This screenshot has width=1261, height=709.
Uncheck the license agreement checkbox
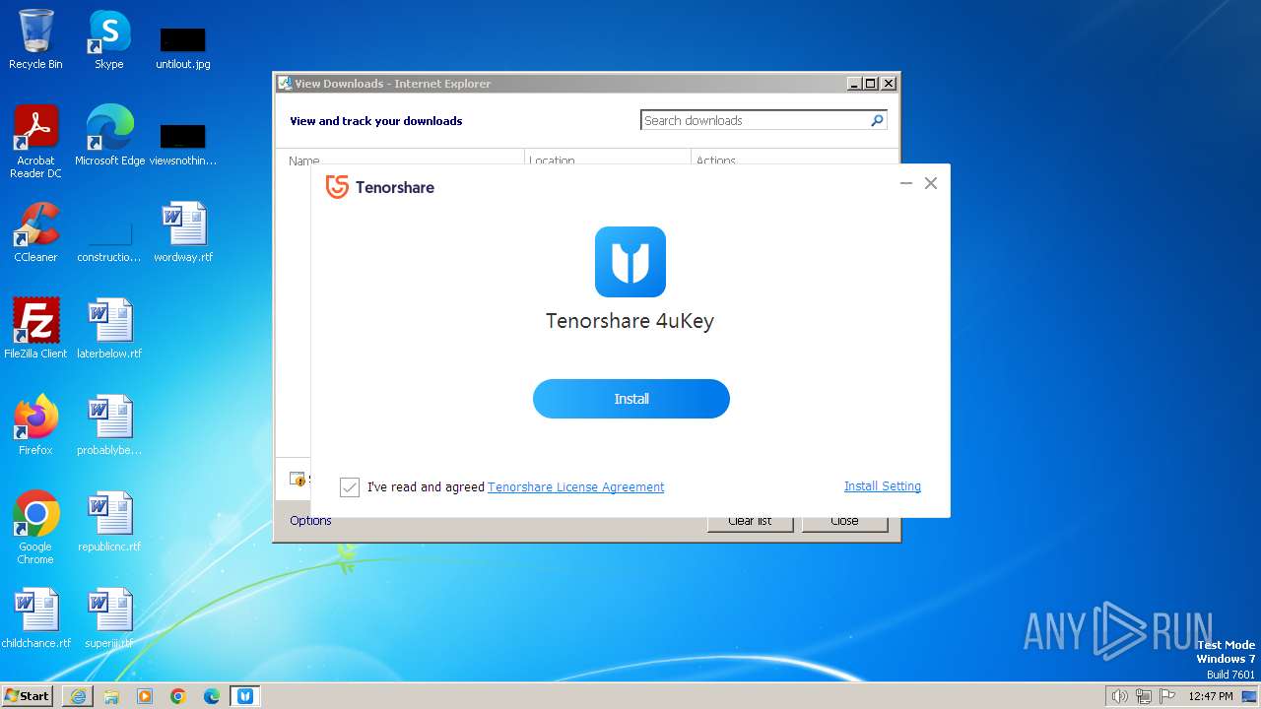[x=350, y=486]
